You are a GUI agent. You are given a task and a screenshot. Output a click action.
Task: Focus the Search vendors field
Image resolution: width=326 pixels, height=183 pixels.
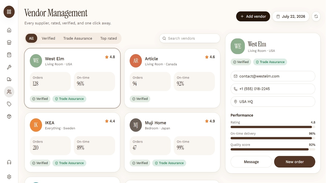point(190,38)
